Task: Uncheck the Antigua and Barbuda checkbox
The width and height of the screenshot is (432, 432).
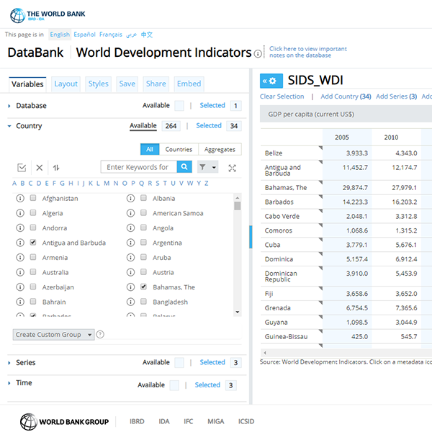Action: tap(33, 243)
